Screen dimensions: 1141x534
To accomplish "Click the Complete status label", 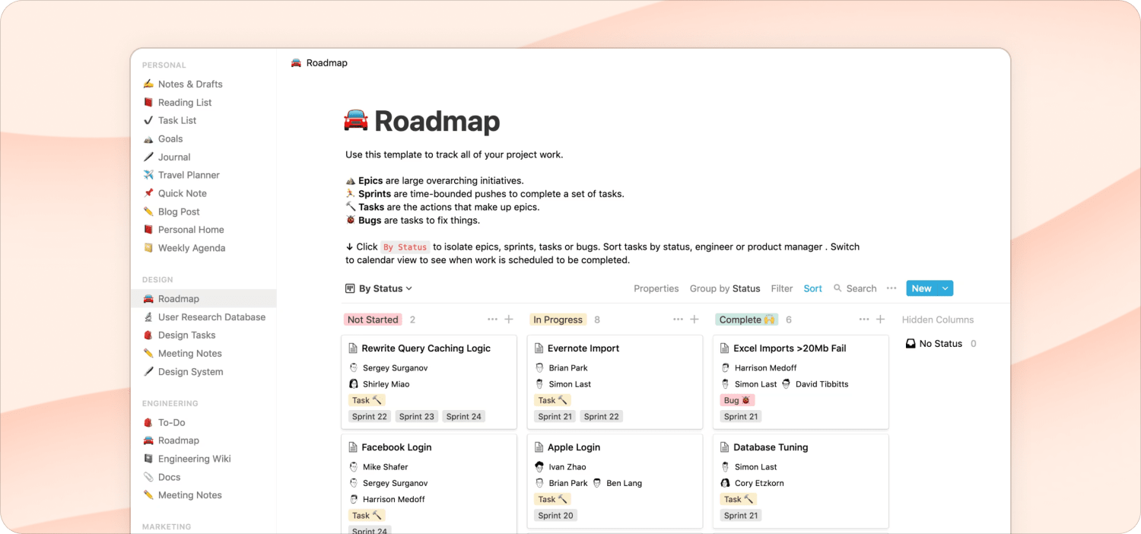I will pyautogui.click(x=747, y=320).
